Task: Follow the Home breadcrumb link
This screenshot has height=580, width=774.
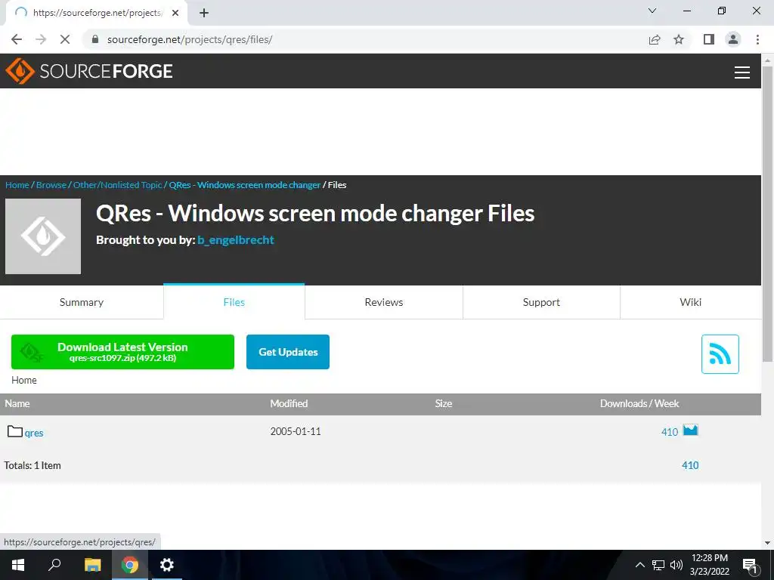Action: tap(17, 185)
